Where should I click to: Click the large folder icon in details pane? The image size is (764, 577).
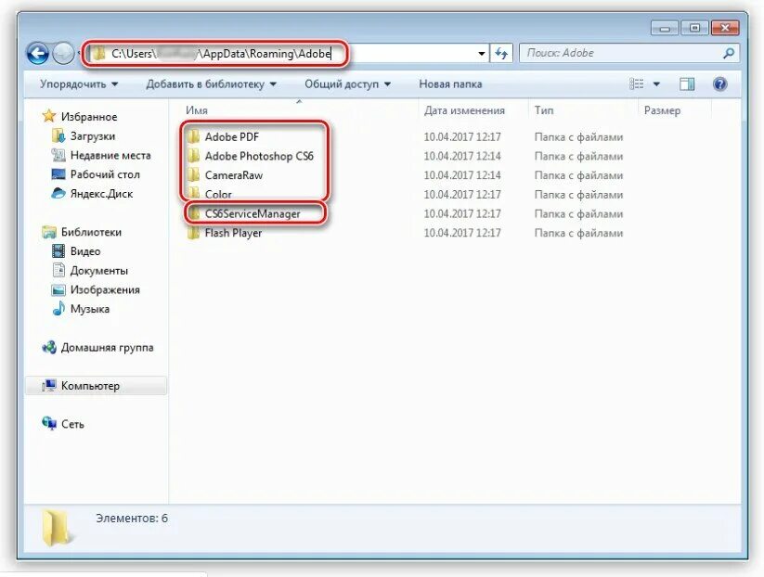click(x=58, y=528)
